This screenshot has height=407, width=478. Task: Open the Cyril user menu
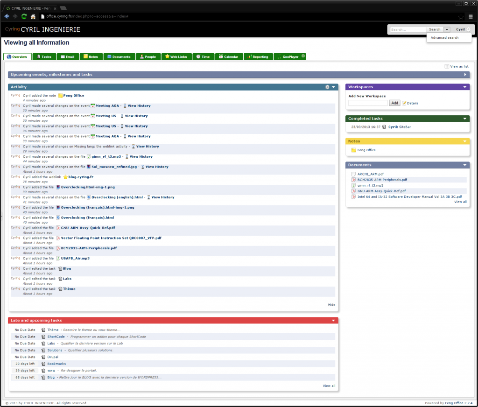coord(460,29)
